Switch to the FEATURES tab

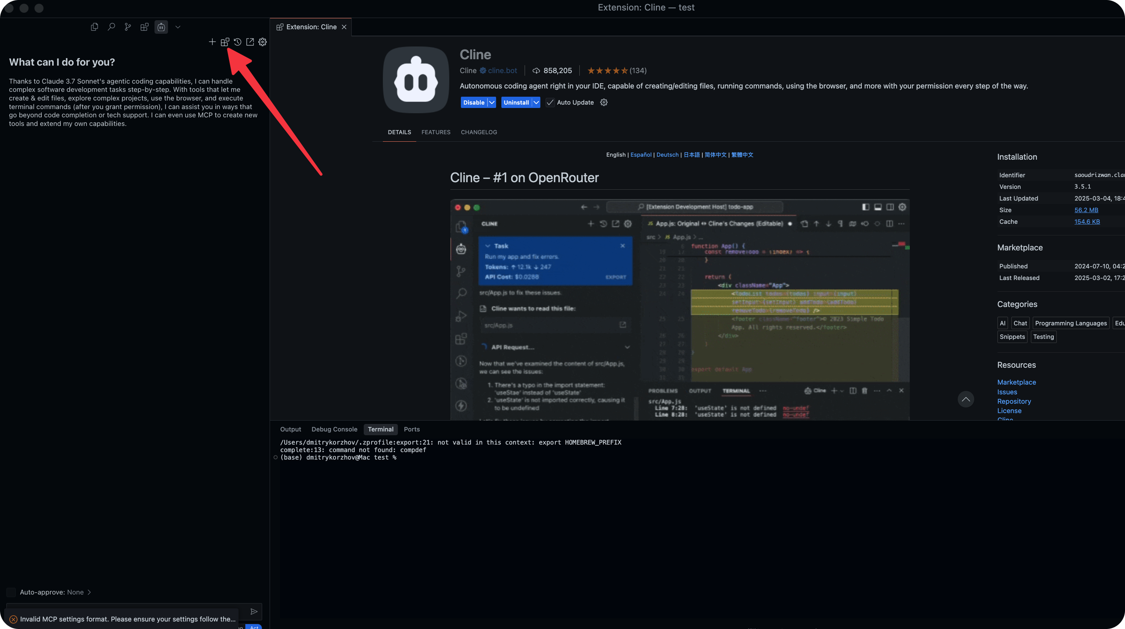click(435, 132)
